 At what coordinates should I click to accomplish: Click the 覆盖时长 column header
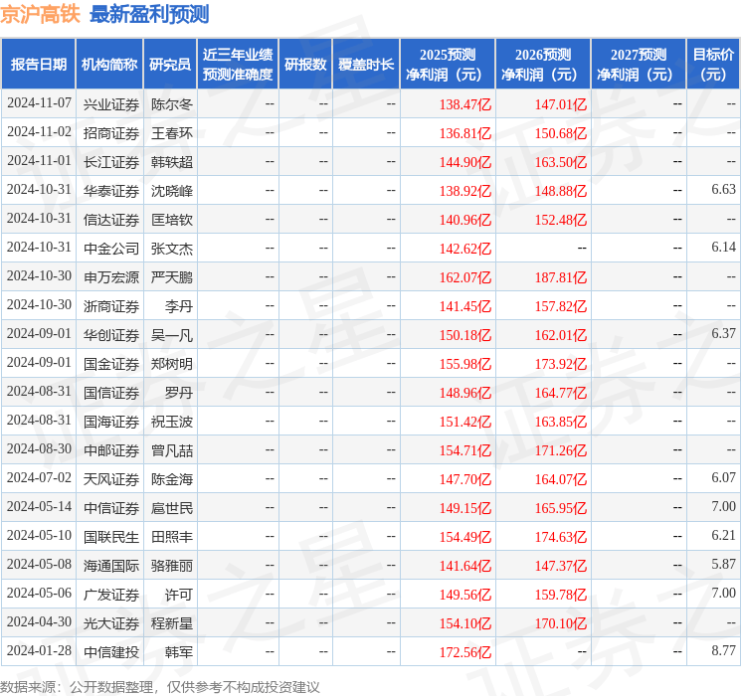tap(366, 65)
